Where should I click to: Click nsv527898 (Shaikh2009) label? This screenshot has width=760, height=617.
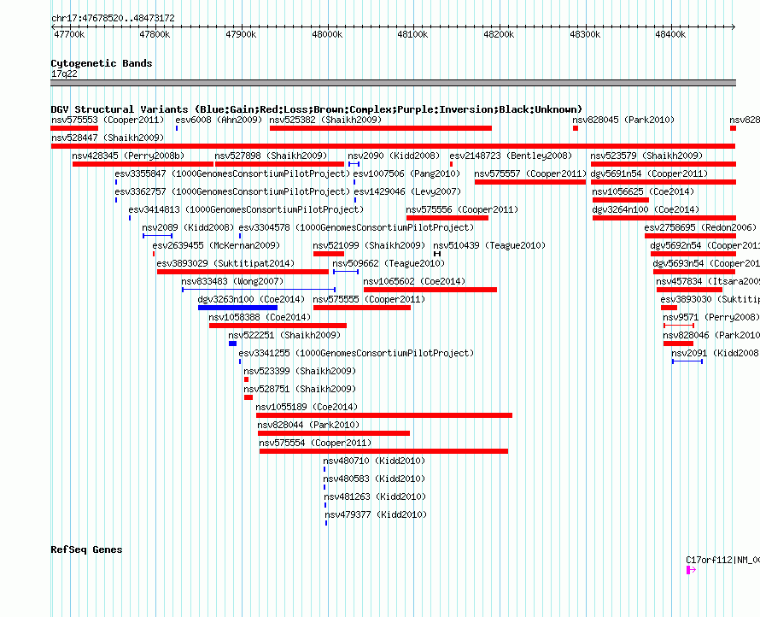click(x=272, y=156)
